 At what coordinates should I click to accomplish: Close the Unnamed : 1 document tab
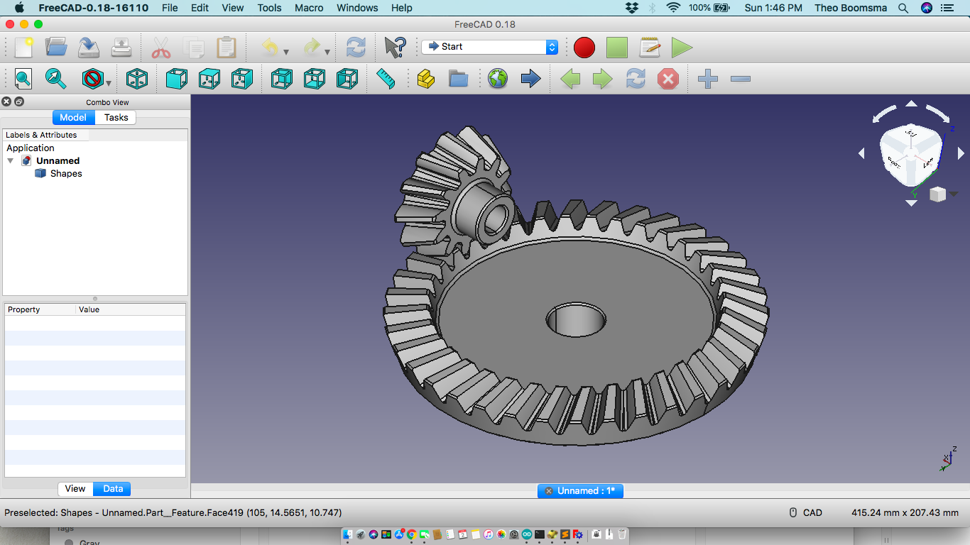(x=548, y=490)
